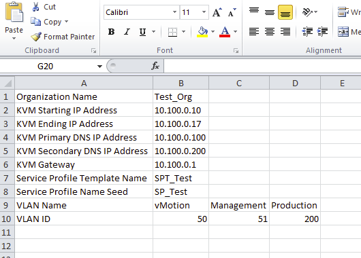Select column C header
Image resolution: width=361 pixels, height=258 pixels.
239,83
